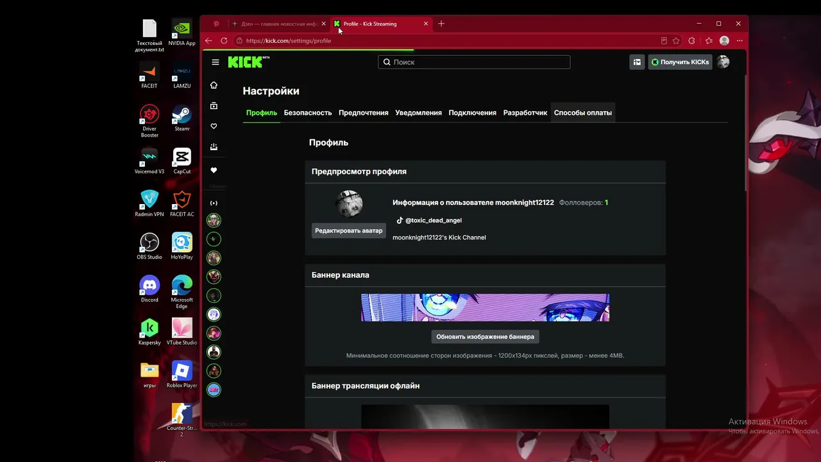Click the live broadcast icon in sidebar
This screenshot has height=462, width=821.
click(214, 203)
